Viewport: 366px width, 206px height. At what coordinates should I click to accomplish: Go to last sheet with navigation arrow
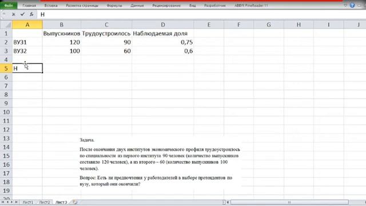tap(17, 202)
